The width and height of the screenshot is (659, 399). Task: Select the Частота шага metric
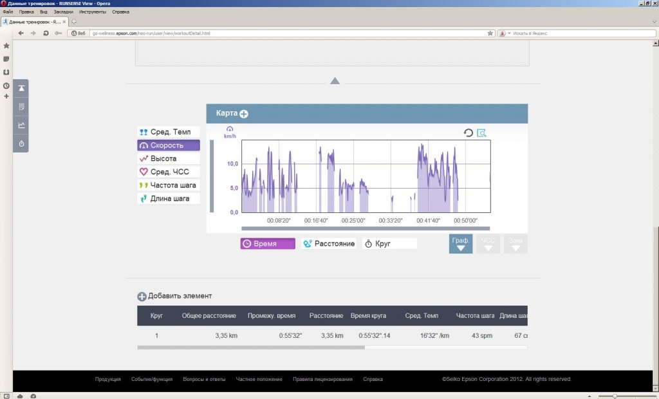tap(169, 185)
